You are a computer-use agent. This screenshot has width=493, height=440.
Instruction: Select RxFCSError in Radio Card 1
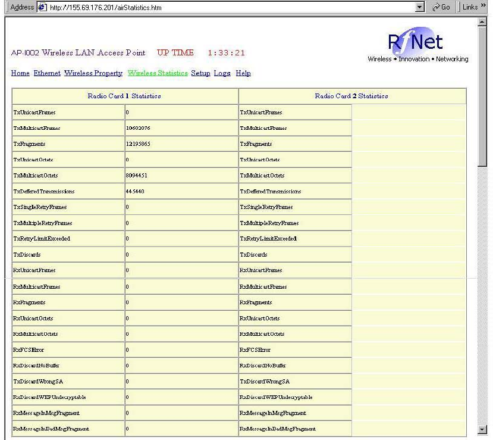coord(29,349)
